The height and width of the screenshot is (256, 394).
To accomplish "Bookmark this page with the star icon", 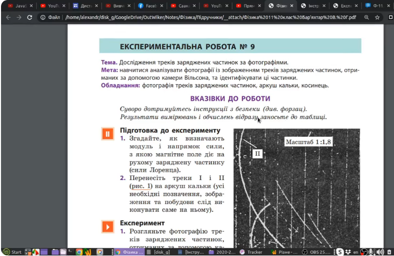I will pyautogui.click(x=377, y=17).
